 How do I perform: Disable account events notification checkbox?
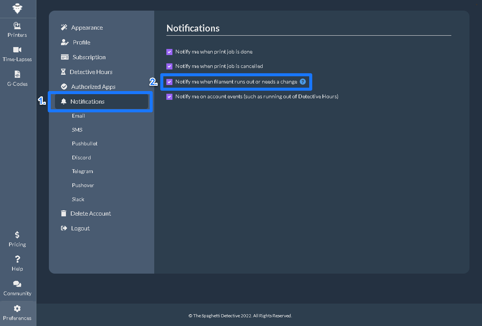click(x=169, y=97)
